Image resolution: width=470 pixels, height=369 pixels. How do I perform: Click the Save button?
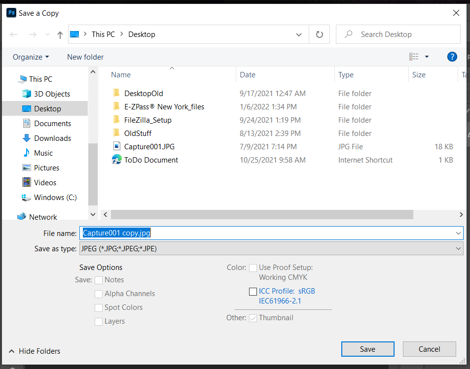367,349
